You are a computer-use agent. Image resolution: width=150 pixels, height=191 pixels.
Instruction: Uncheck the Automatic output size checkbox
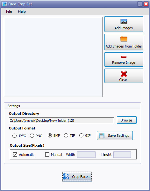tap(15, 154)
